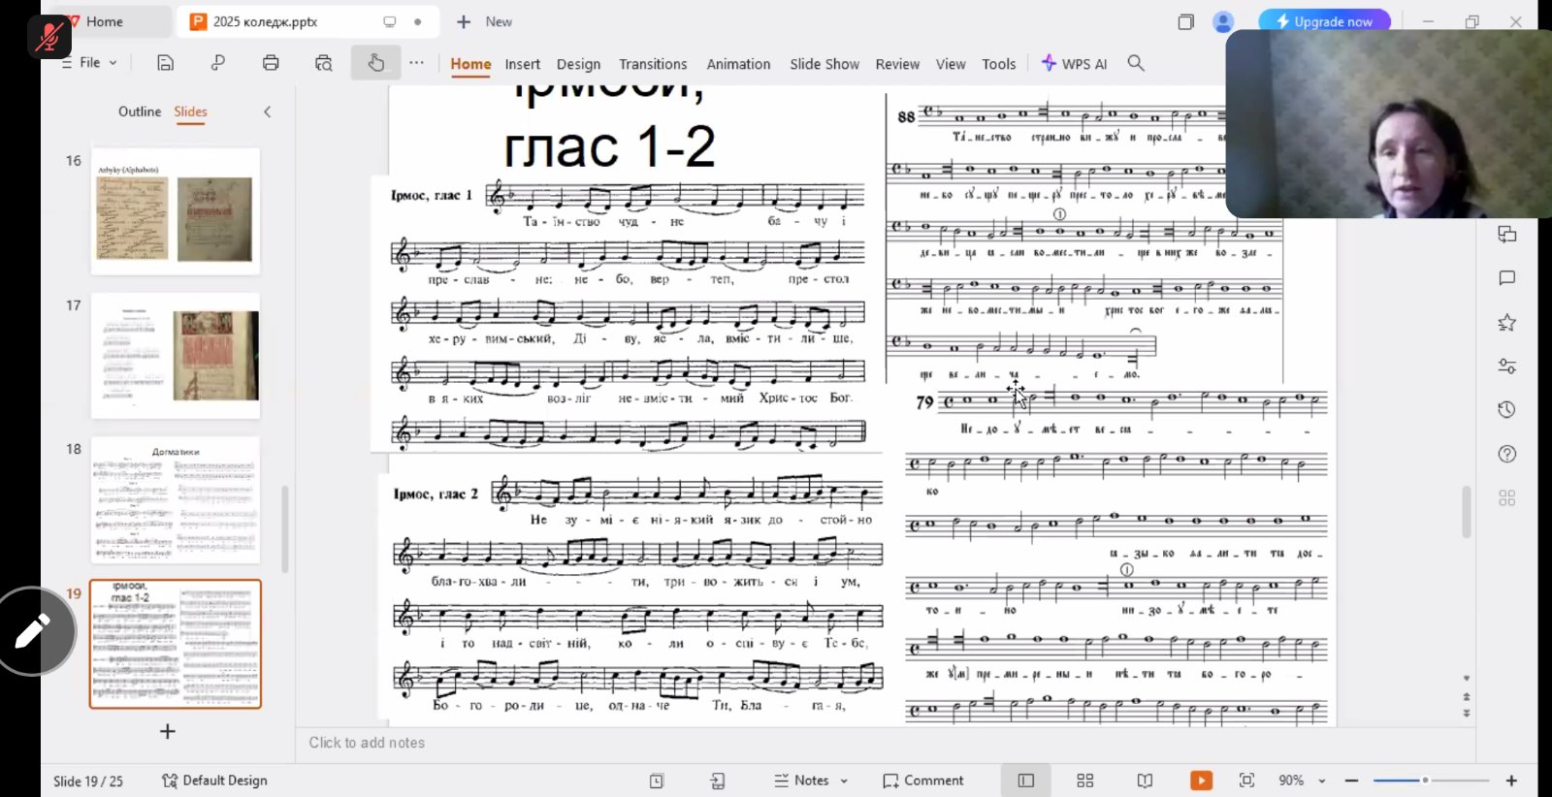Click the zoom slider handle
This screenshot has width=1552, height=797.
[x=1425, y=781]
